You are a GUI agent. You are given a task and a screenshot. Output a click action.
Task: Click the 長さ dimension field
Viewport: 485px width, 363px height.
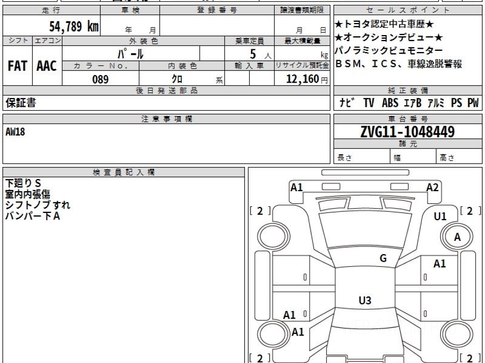click(362, 156)
